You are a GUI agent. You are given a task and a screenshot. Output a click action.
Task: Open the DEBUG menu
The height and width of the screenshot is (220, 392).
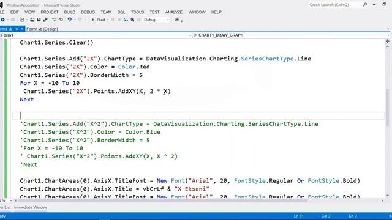coord(88,12)
